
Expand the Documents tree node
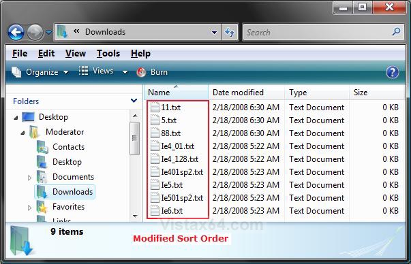tap(29, 178)
